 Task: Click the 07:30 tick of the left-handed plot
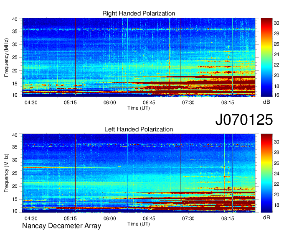(x=188, y=218)
